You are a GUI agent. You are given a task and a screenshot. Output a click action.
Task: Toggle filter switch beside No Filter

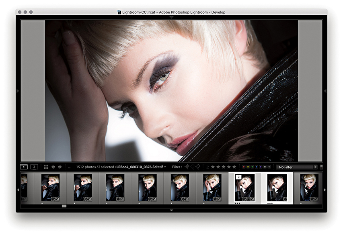pos(321,167)
